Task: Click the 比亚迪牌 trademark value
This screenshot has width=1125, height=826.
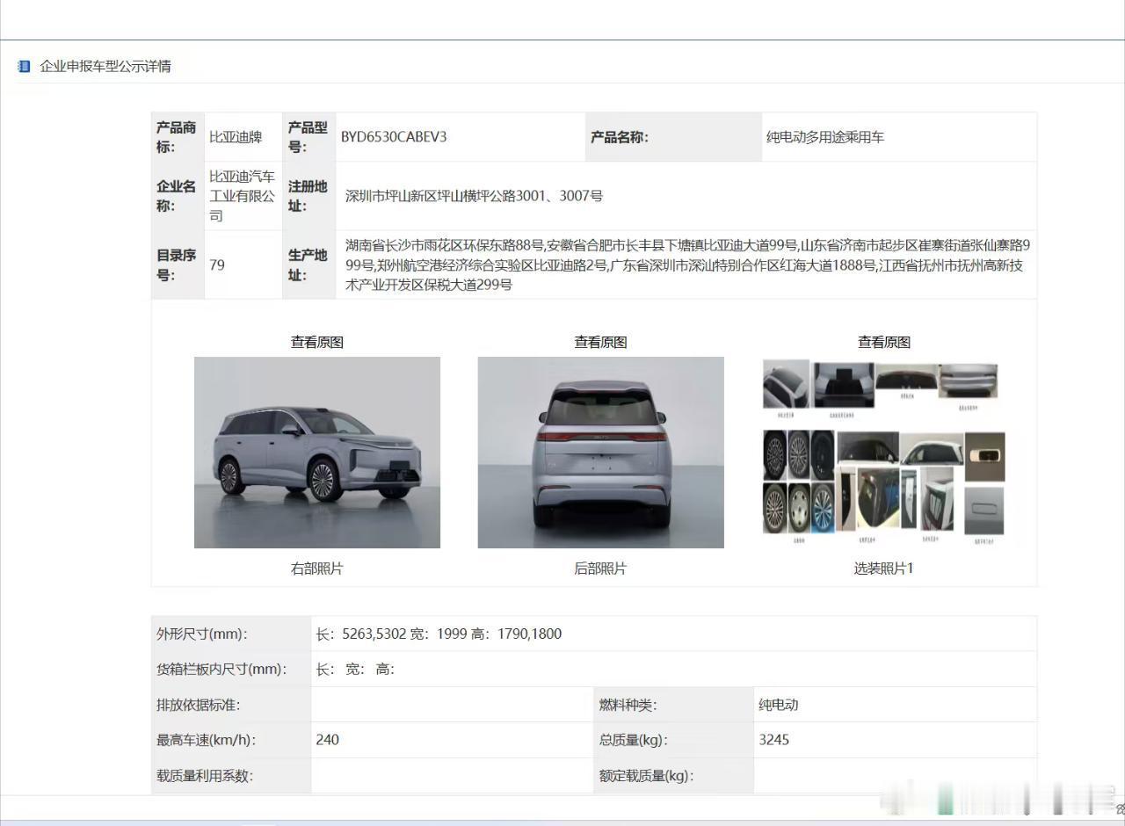Action: (236, 136)
